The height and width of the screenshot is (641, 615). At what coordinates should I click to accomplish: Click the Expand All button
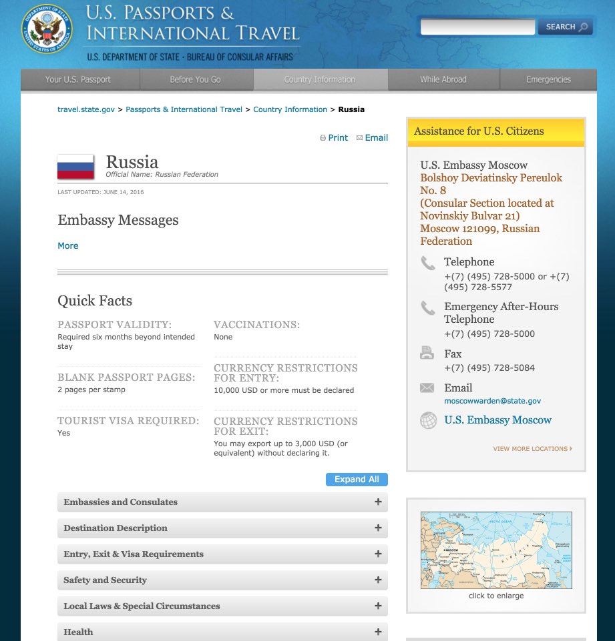(357, 480)
